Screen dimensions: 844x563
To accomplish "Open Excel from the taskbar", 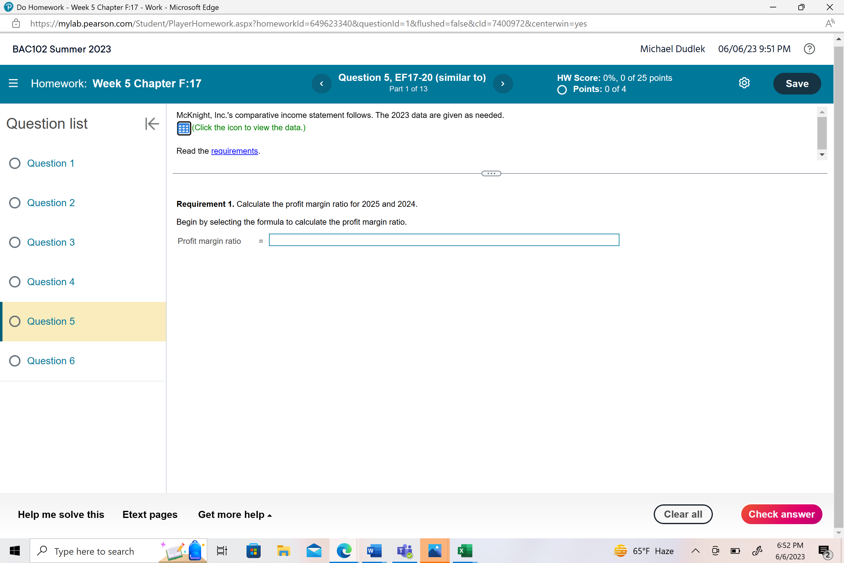I will pyautogui.click(x=465, y=551).
